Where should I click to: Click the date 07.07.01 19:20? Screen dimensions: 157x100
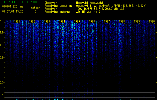coord(13,11)
